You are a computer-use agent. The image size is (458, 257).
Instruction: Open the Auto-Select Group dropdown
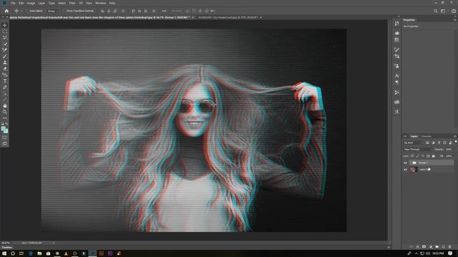pos(52,11)
